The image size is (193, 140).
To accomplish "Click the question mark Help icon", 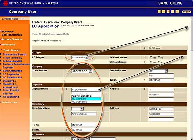I will pyautogui.click(x=168, y=12).
